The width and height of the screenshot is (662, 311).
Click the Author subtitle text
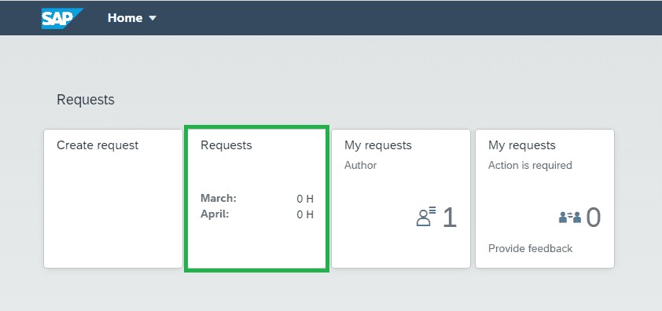(x=361, y=165)
